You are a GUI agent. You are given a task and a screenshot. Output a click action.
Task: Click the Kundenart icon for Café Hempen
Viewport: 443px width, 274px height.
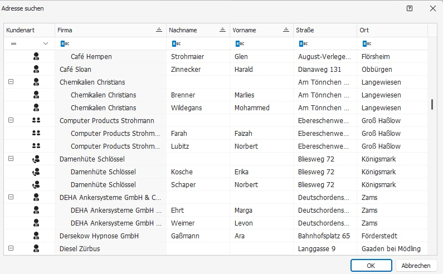click(x=36, y=56)
